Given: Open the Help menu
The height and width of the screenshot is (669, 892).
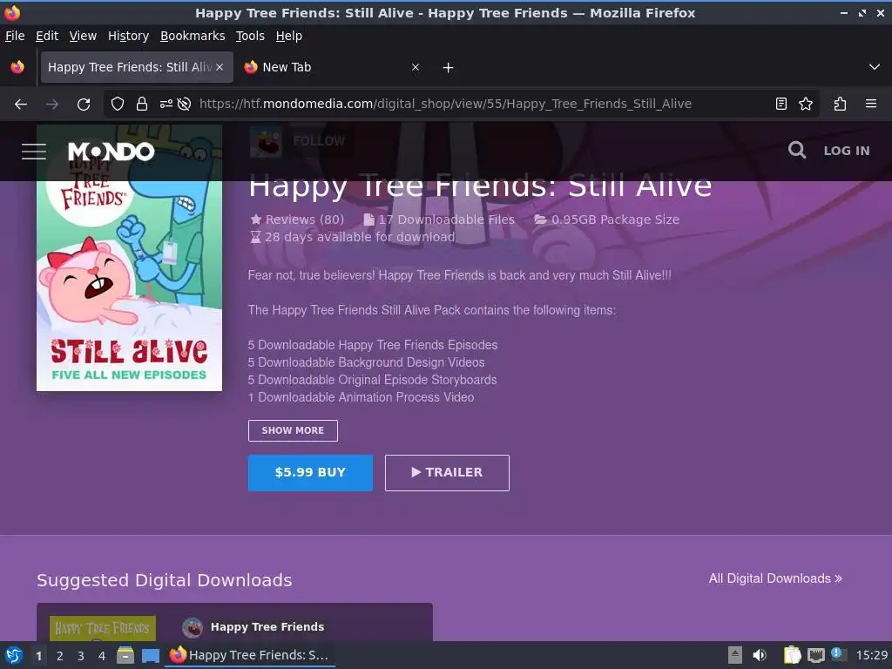Looking at the screenshot, I should [x=289, y=36].
